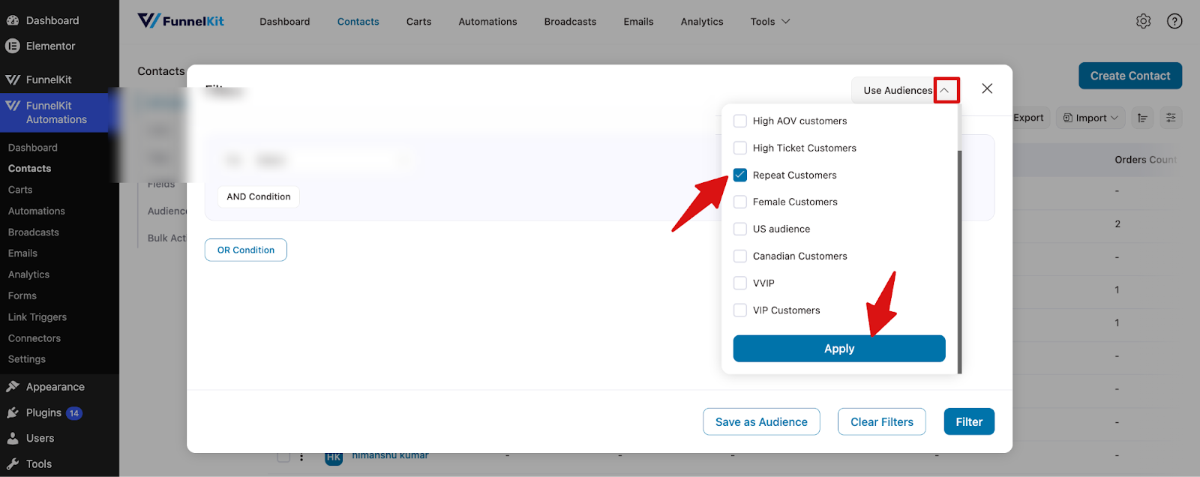The height and width of the screenshot is (477, 1200).
Task: Click the sort icon next to Import
Action: (1142, 118)
